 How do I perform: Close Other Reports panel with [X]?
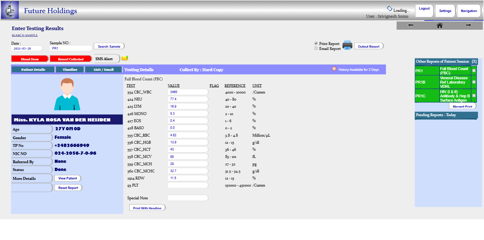tap(474, 62)
